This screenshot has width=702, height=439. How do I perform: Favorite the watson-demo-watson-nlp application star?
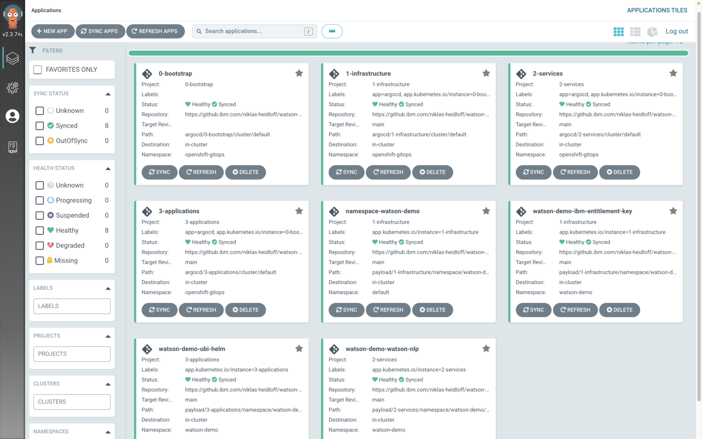(486, 348)
